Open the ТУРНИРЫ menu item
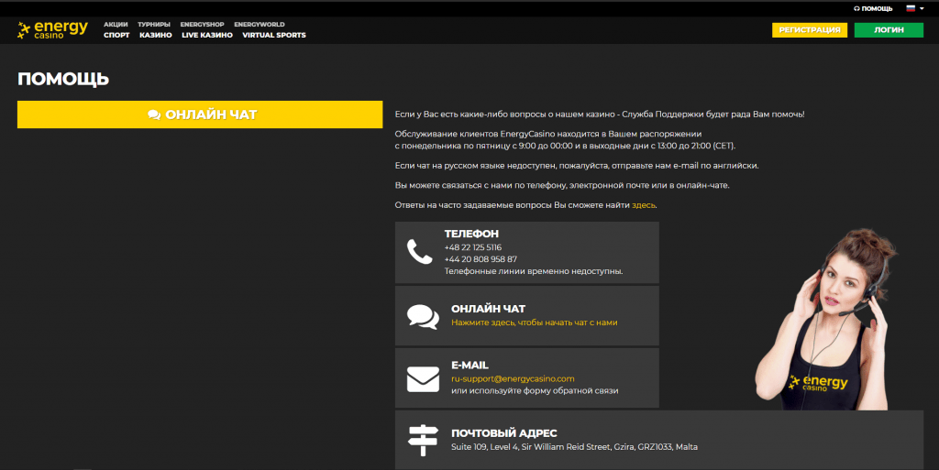The height and width of the screenshot is (470, 939). click(x=154, y=25)
